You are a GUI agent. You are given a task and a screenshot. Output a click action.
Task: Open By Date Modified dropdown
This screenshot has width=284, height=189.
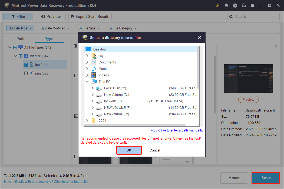pyautogui.click(x=55, y=28)
